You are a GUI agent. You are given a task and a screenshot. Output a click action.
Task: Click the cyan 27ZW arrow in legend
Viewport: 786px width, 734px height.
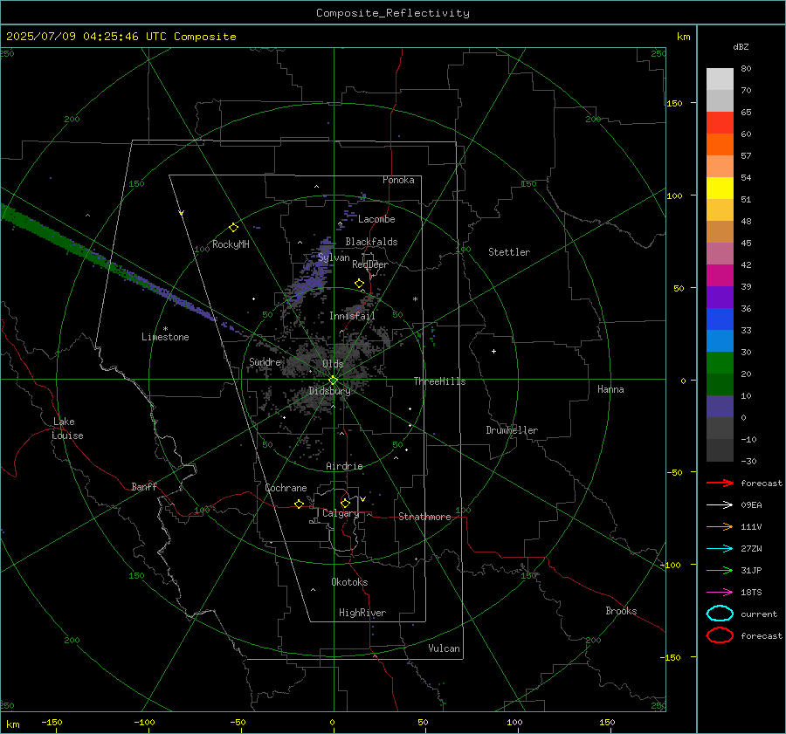[x=720, y=549]
